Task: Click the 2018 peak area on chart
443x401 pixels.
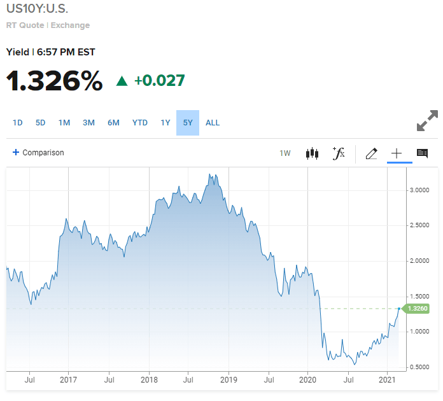Action: point(211,176)
